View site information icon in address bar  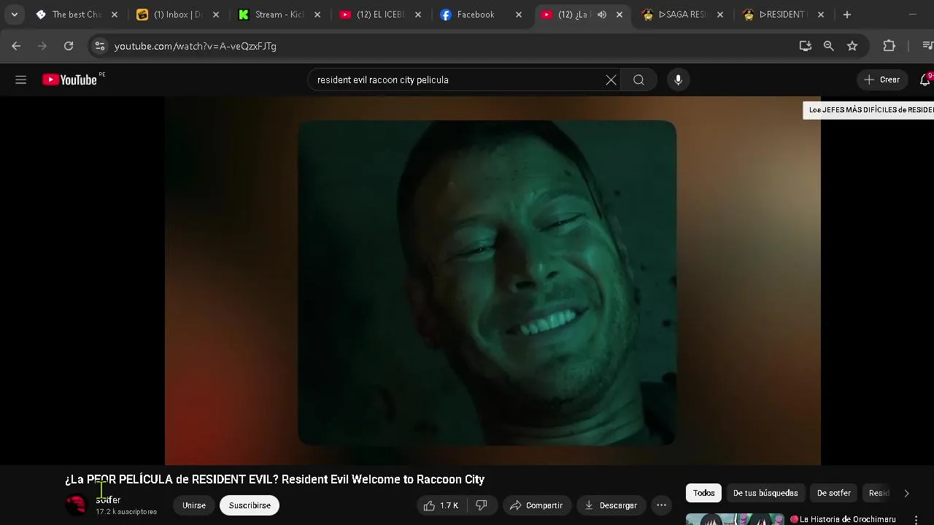coord(100,46)
